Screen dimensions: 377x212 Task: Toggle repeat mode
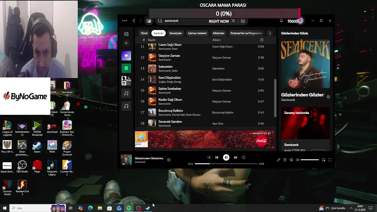click(243, 158)
